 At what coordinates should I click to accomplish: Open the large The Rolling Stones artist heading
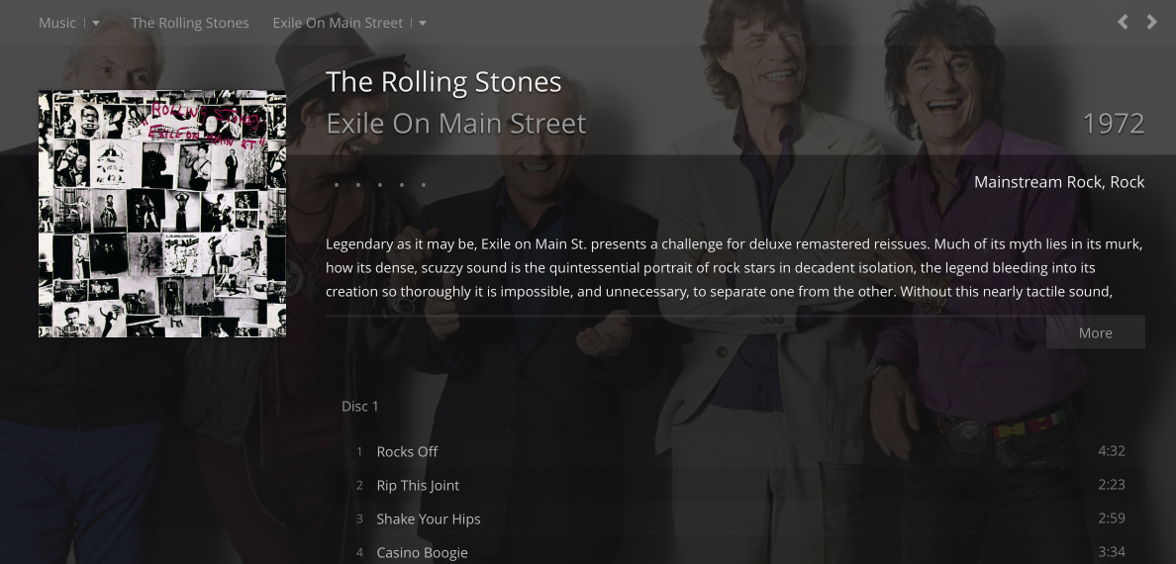click(443, 82)
